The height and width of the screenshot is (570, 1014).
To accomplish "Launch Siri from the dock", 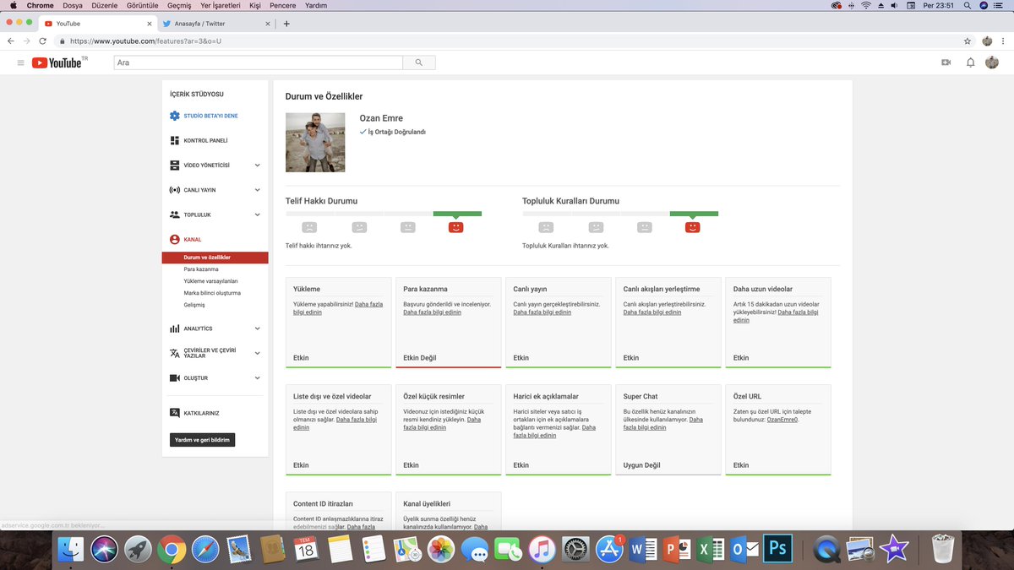I will tap(105, 550).
